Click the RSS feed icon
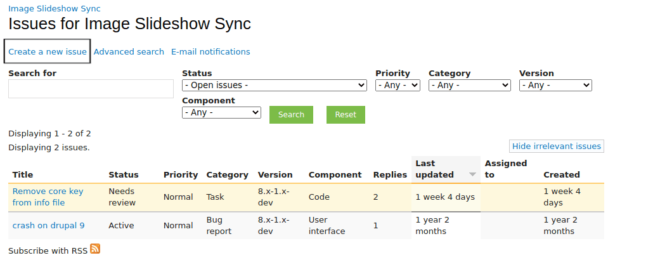Viewport: 660px width, 260px height. tap(95, 249)
